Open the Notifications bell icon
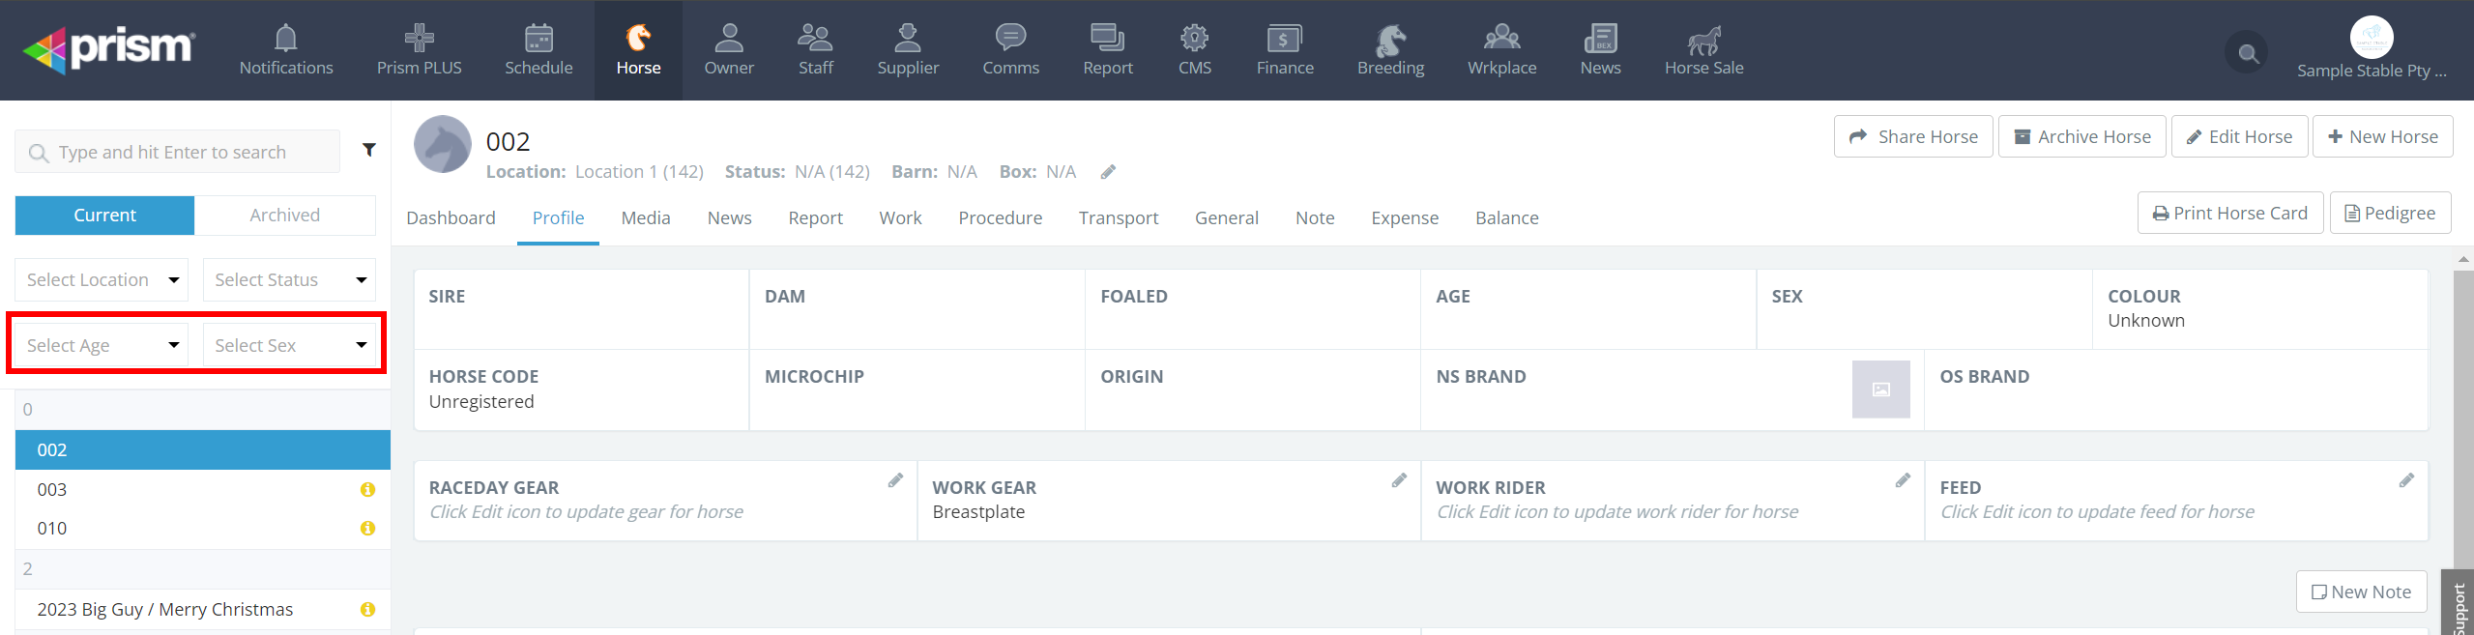This screenshot has width=2474, height=635. [285, 39]
